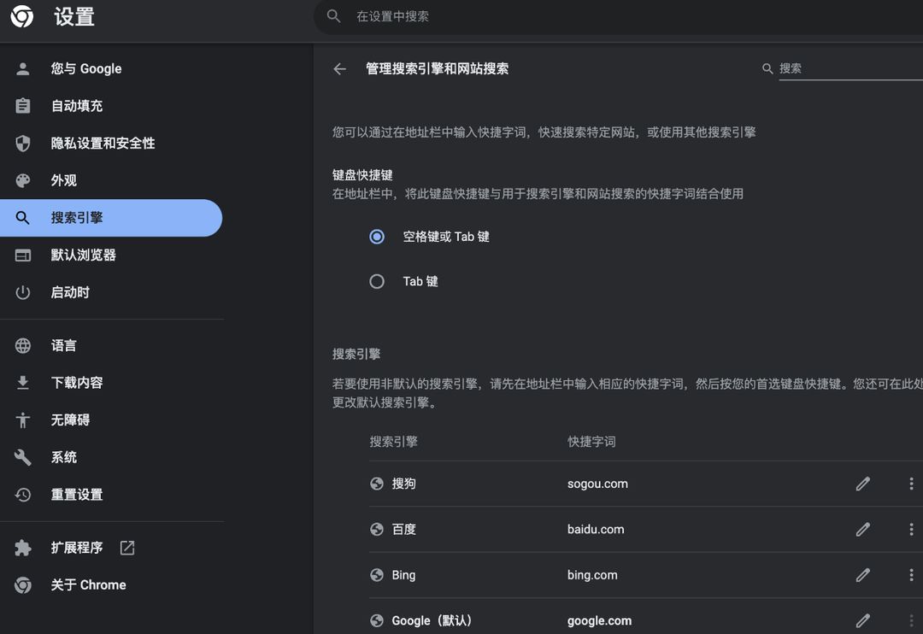Viewport: 923px width, 634px height.
Task: Click the edit pencil for Google engine
Action: (x=862, y=620)
